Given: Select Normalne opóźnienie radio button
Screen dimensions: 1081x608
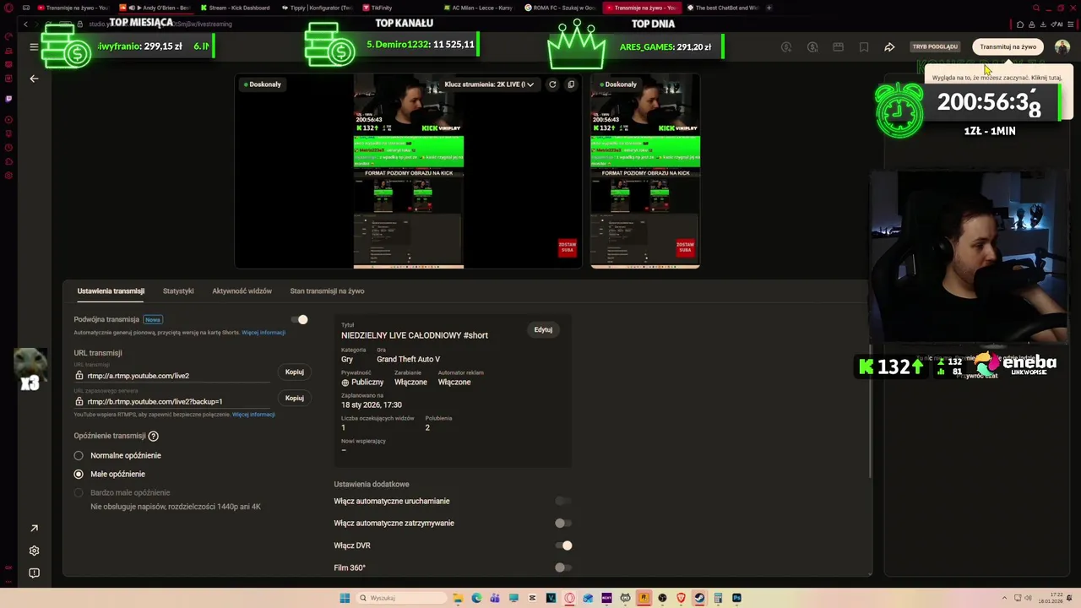Looking at the screenshot, I should coord(79,455).
